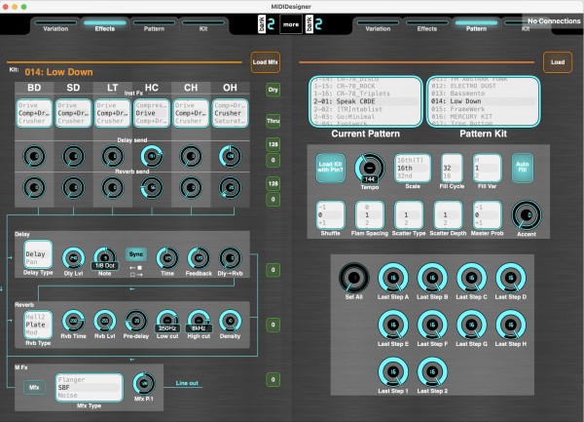Screen dimensions: 584x422
Task: Open the HC Inst Fx picker
Action: click(x=152, y=113)
